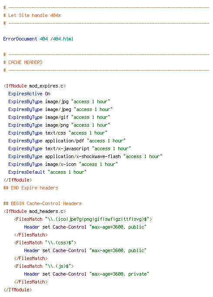Screen dimensions: 213x297
Task: Click the 'max-age=3600, private' string
Action: point(119,274)
